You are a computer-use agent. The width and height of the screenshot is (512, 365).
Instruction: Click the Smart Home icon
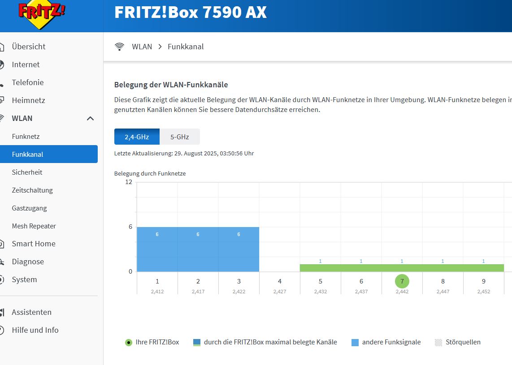click(x=2, y=244)
